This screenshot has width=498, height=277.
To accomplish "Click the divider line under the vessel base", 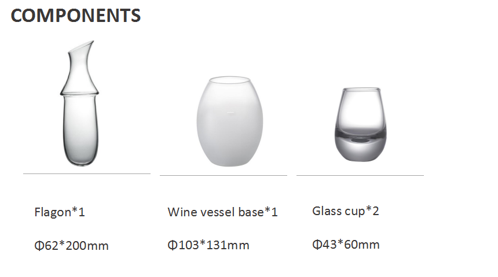I will tap(224, 175).
